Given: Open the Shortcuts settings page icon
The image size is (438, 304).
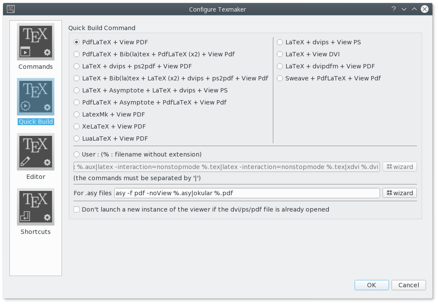Looking at the screenshot, I should point(36,207).
